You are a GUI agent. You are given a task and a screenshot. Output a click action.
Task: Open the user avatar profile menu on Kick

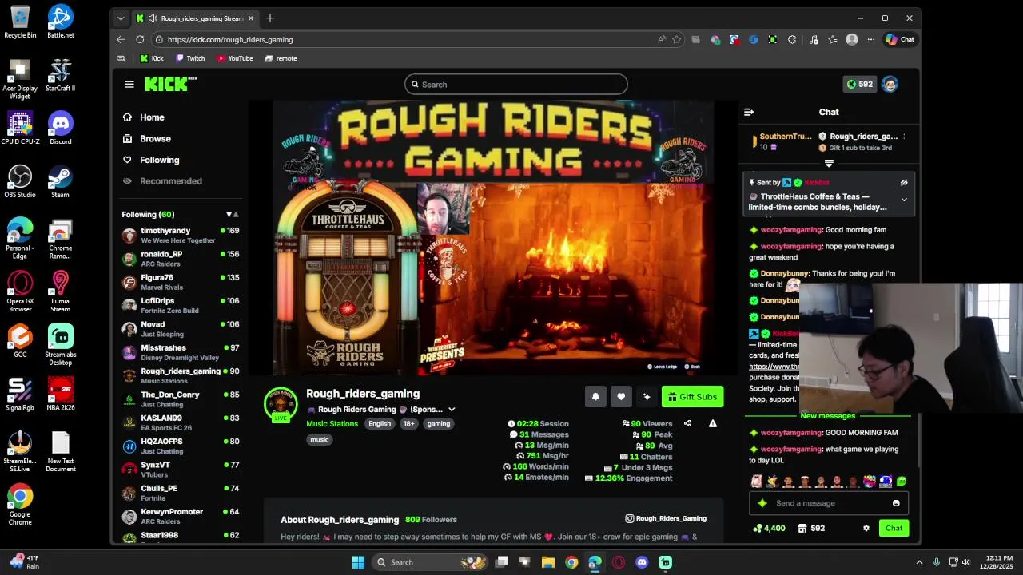coord(890,84)
